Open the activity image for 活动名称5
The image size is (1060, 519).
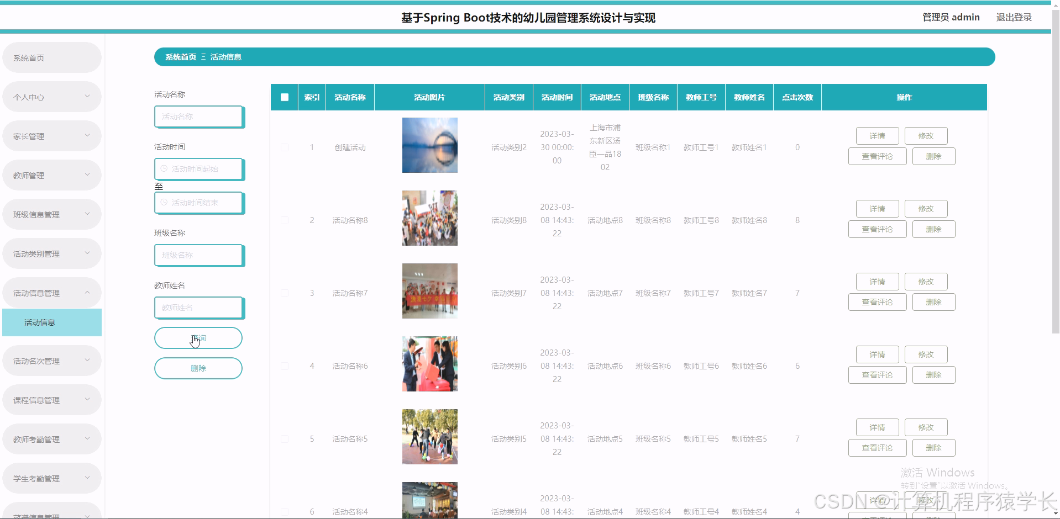pos(430,437)
